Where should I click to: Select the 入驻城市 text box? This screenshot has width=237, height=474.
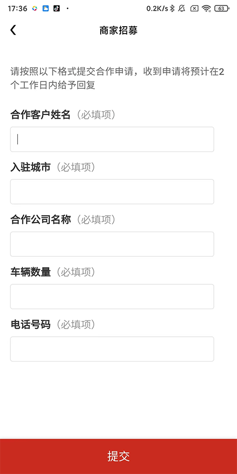(x=112, y=192)
